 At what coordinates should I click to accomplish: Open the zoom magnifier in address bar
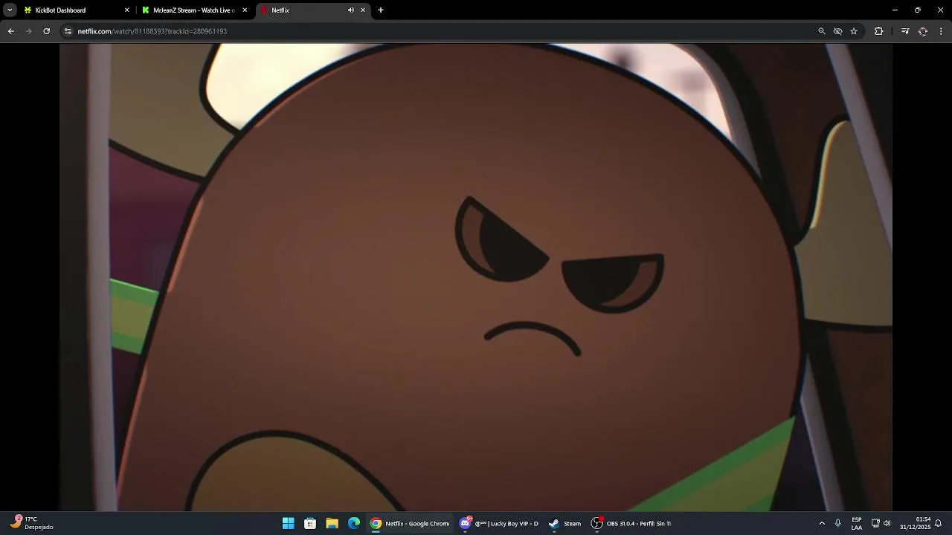[x=822, y=31]
